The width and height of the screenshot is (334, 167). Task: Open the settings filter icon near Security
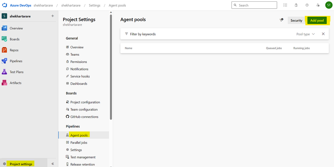(x=281, y=20)
